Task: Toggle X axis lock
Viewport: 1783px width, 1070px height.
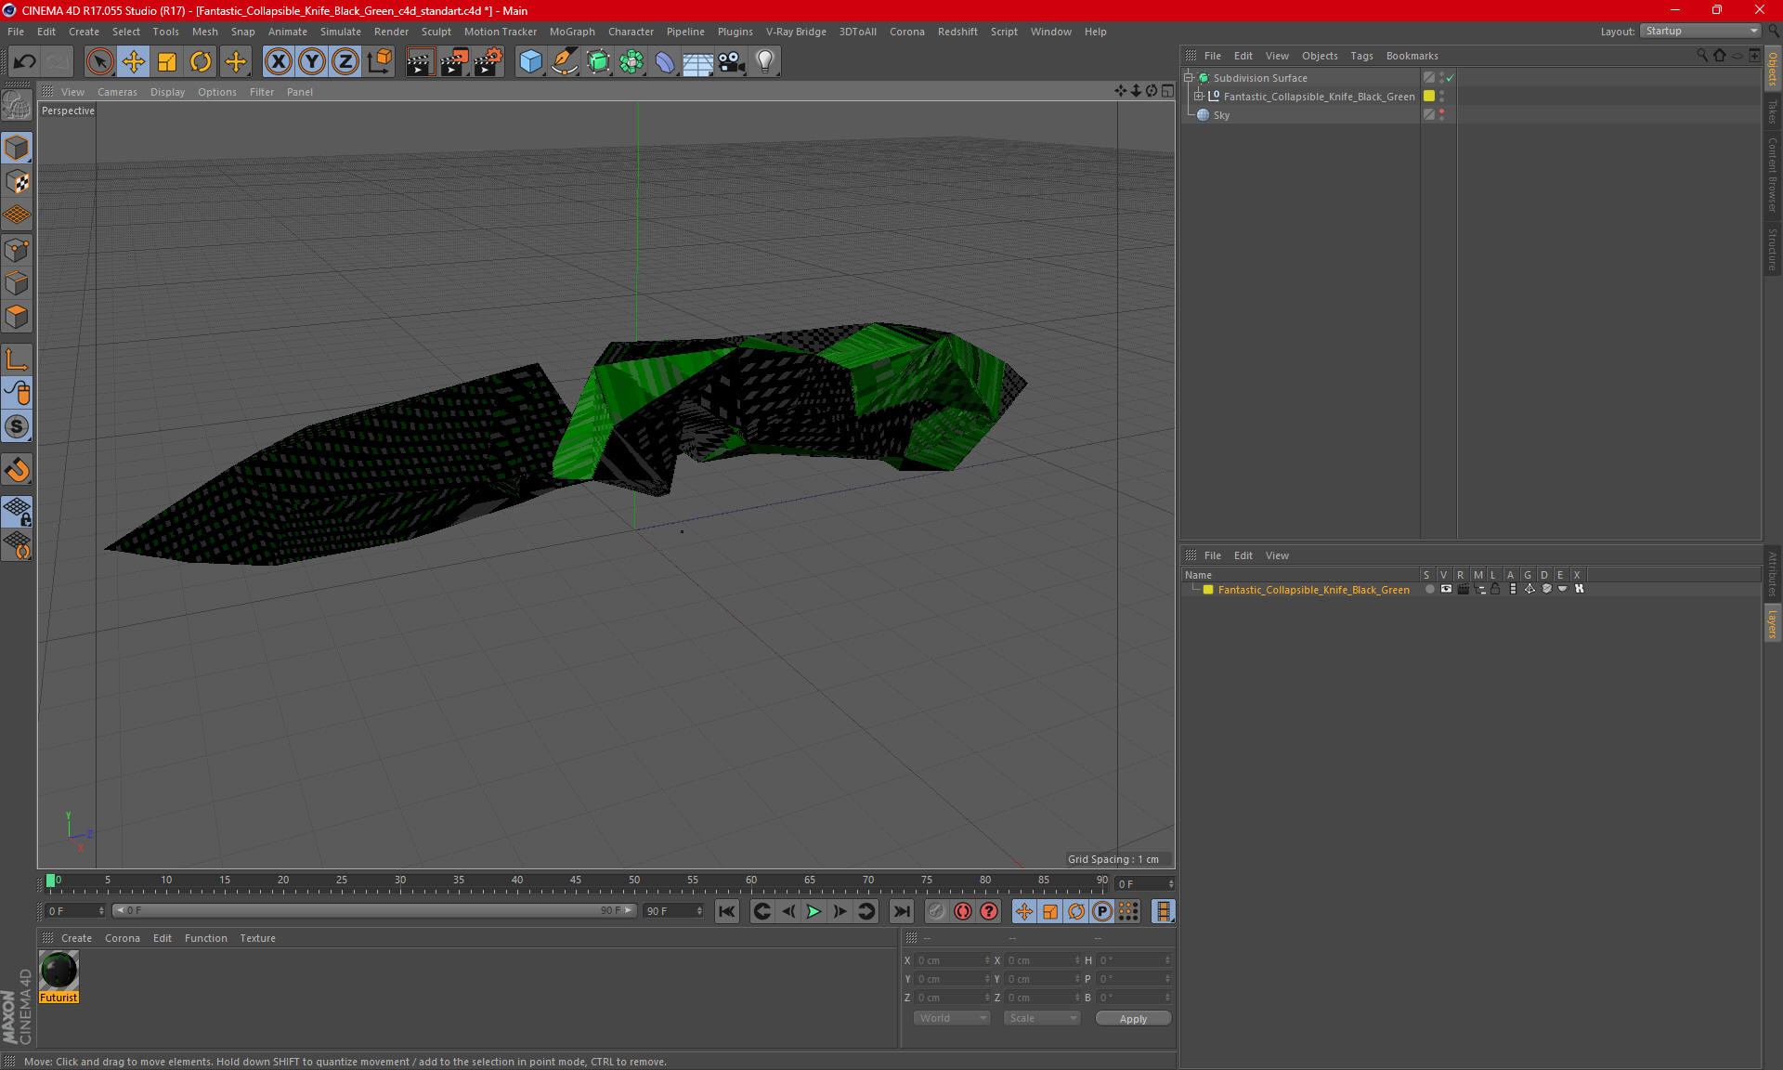Action: [x=278, y=62]
